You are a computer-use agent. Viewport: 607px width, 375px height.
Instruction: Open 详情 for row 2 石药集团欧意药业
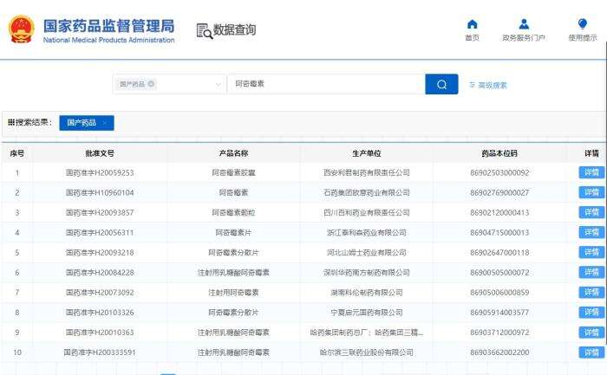coord(591,192)
